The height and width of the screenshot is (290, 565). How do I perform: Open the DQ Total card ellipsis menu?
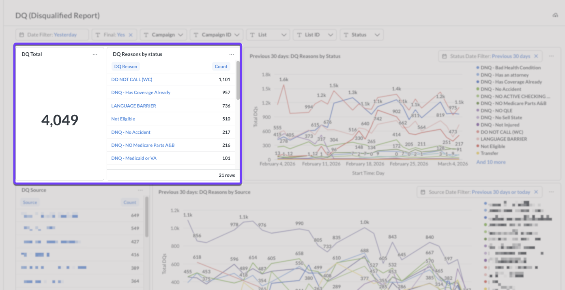click(x=95, y=54)
